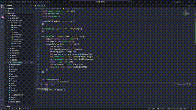Run the code with the play icon
Screen dimensions: 196x110
[186, 5]
